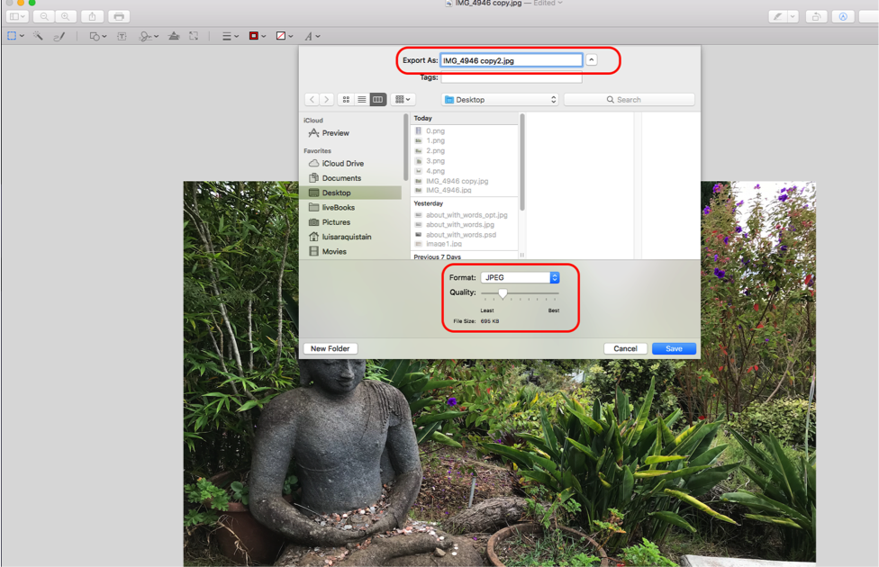Viewport: 879px width, 567px height.
Task: Open the Signature tool menu
Action: pos(149,36)
